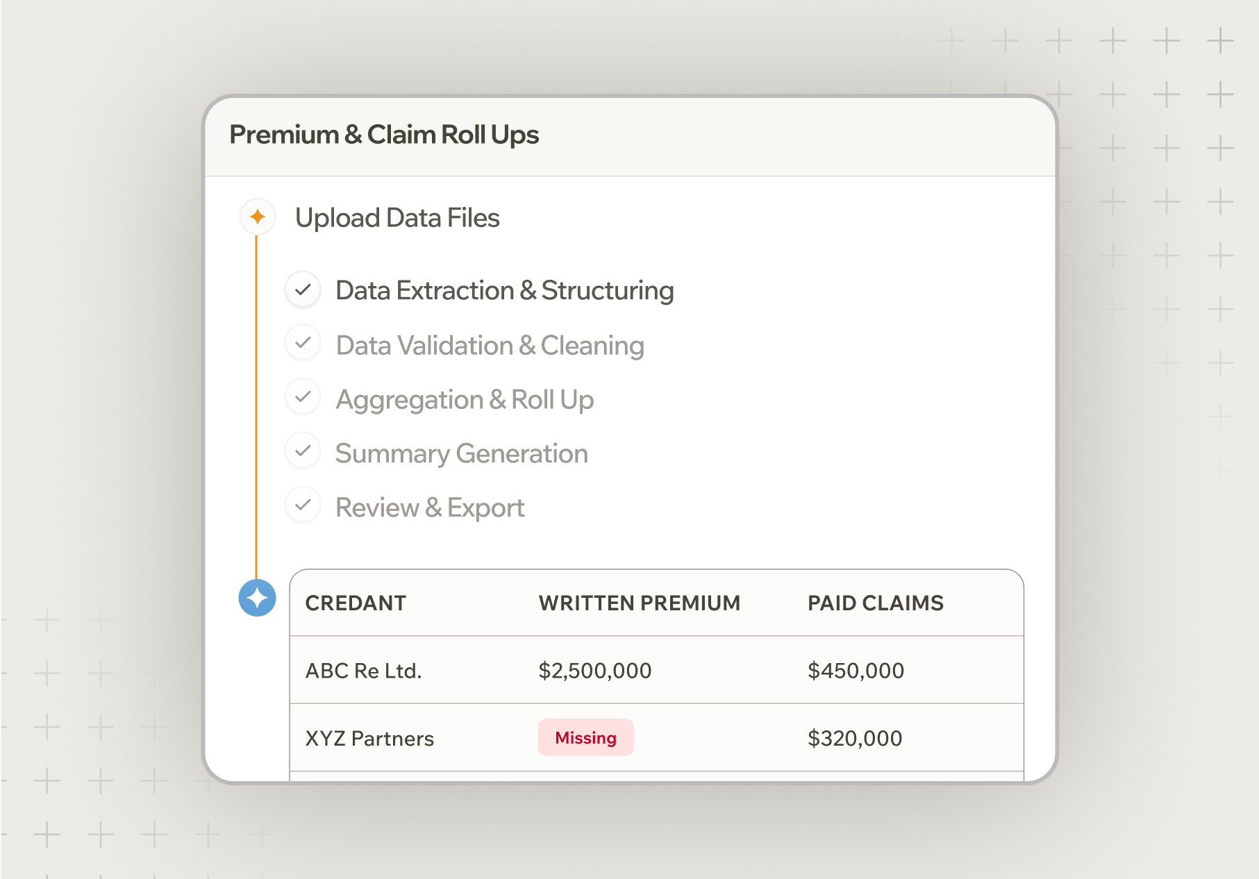The width and height of the screenshot is (1259, 879).
Task: Open the Upload Data Files step
Action: coord(397,218)
